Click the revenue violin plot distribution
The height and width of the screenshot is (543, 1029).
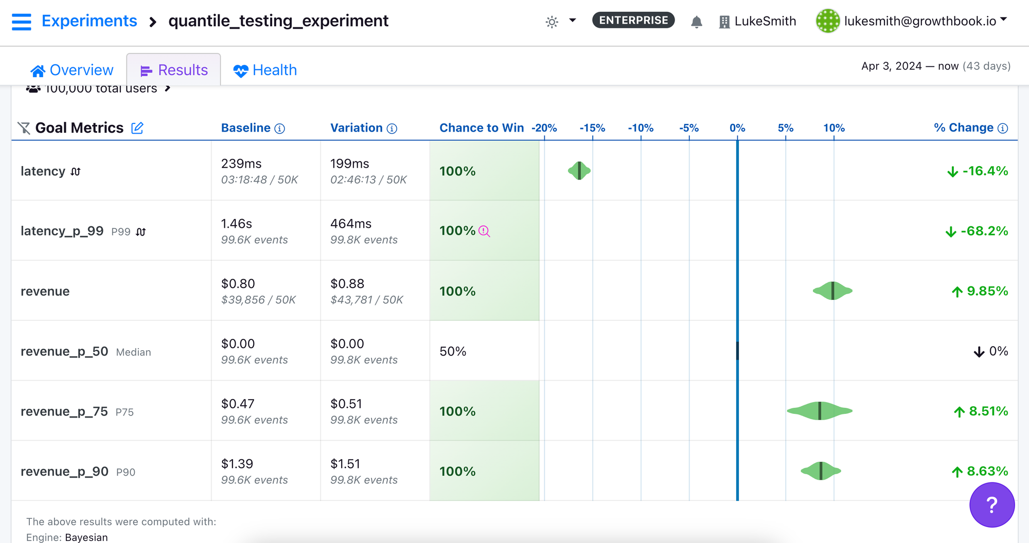click(x=833, y=291)
